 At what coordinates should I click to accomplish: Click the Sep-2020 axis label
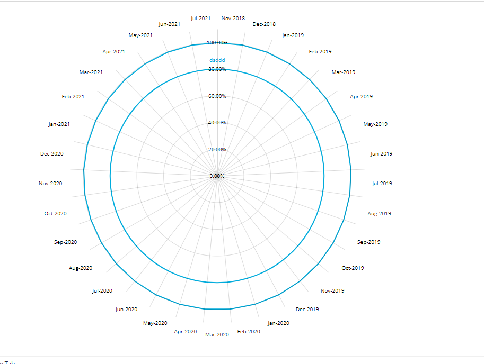tap(65, 242)
